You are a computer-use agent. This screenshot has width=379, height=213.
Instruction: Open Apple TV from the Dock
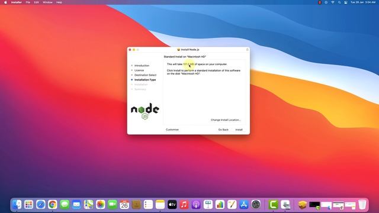click(x=172, y=205)
